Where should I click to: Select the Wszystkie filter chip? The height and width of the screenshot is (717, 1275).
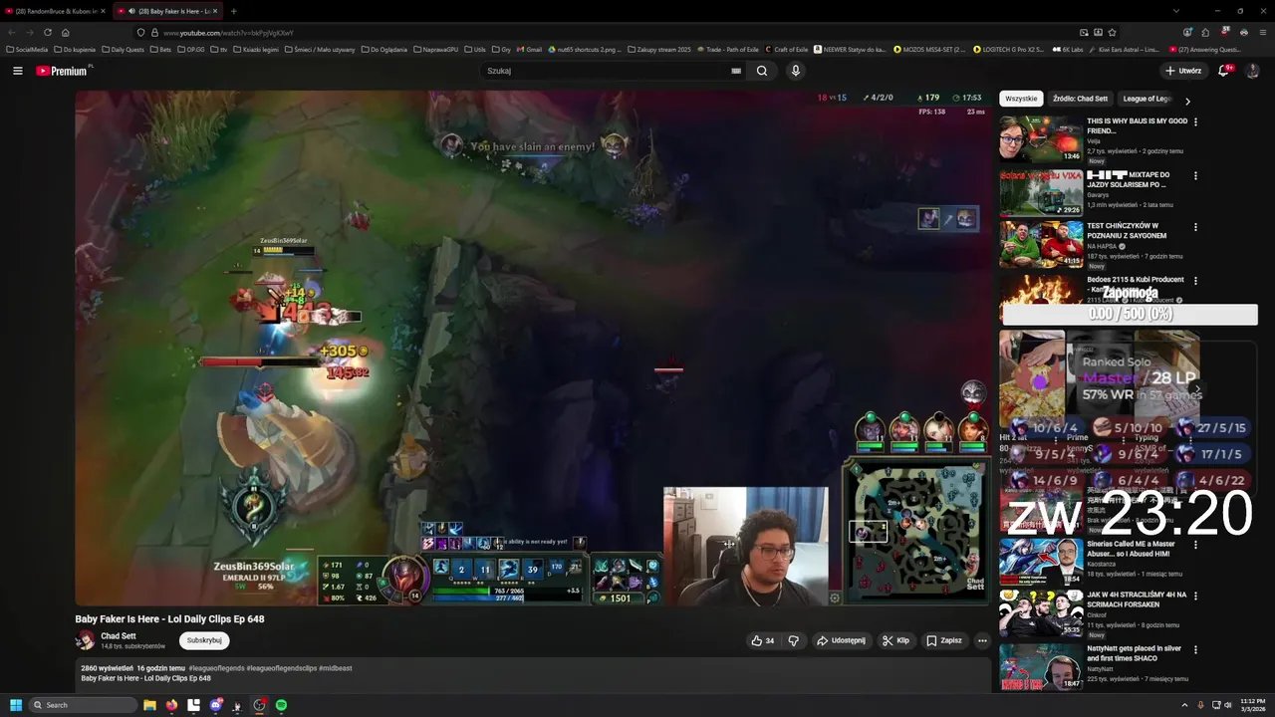click(1021, 99)
